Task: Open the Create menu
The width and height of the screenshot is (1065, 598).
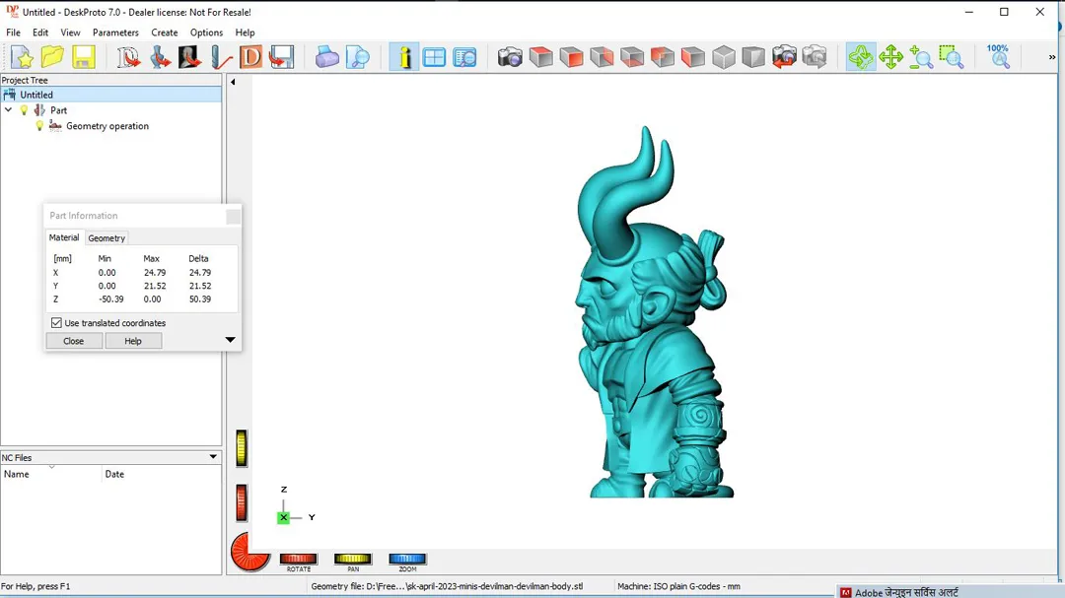Action: (165, 33)
